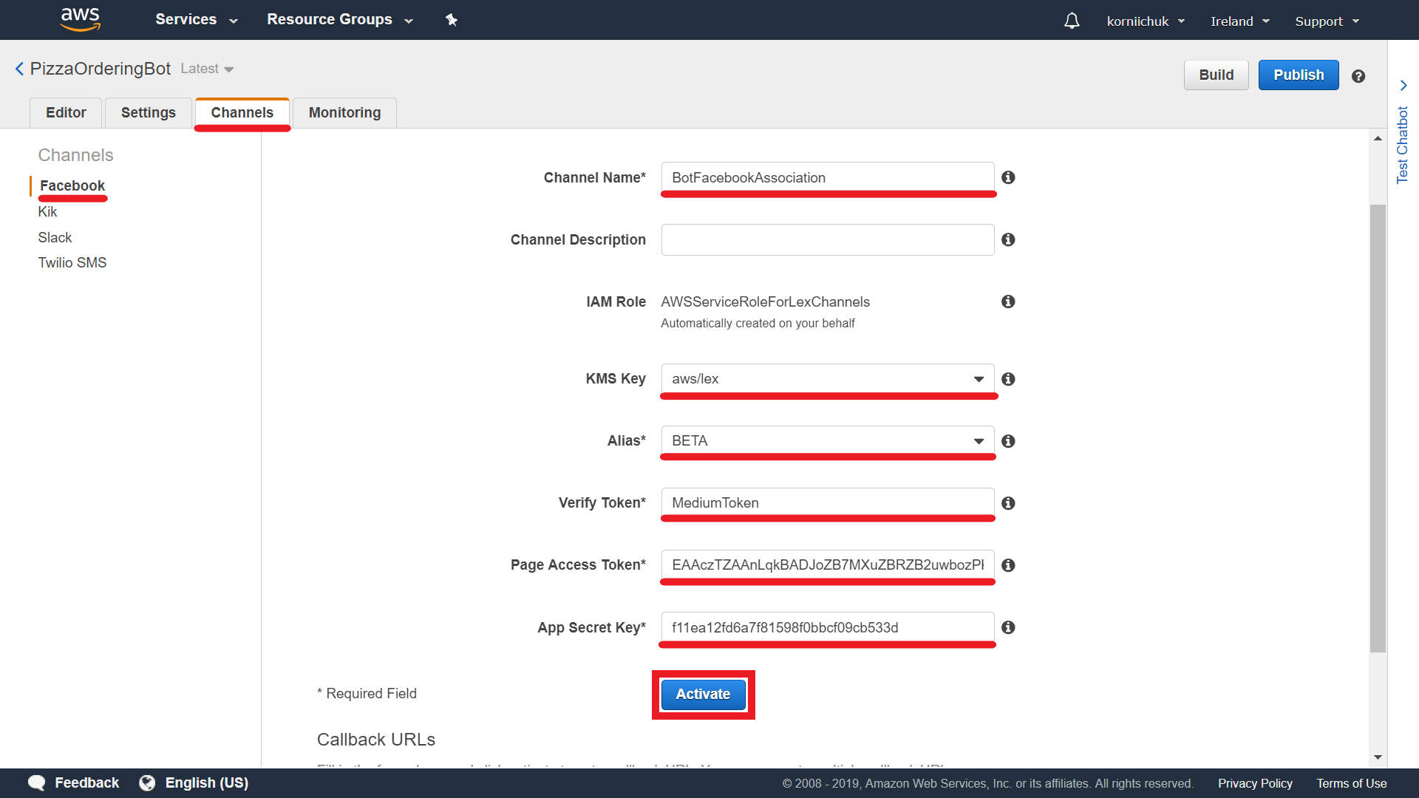Open the Privacy Policy link
This screenshot has width=1419, height=798.
pyautogui.click(x=1255, y=784)
